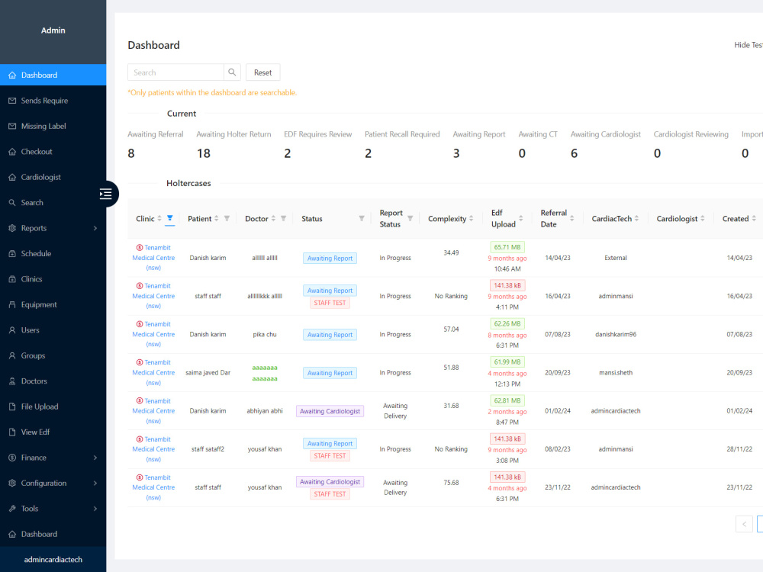Sort by the Doctor column arrows
Image resolution: width=763 pixels, height=572 pixels.
click(273, 218)
